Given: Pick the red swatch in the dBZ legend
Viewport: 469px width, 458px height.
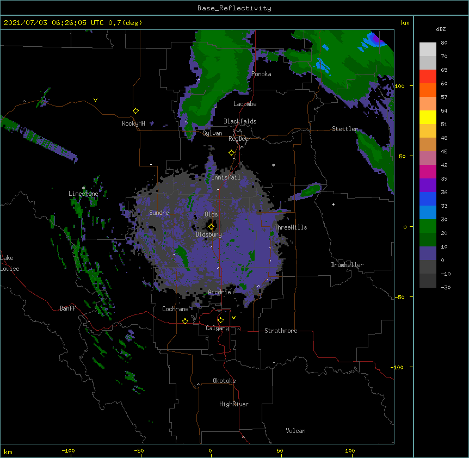Looking at the screenshot, I should [x=428, y=76].
